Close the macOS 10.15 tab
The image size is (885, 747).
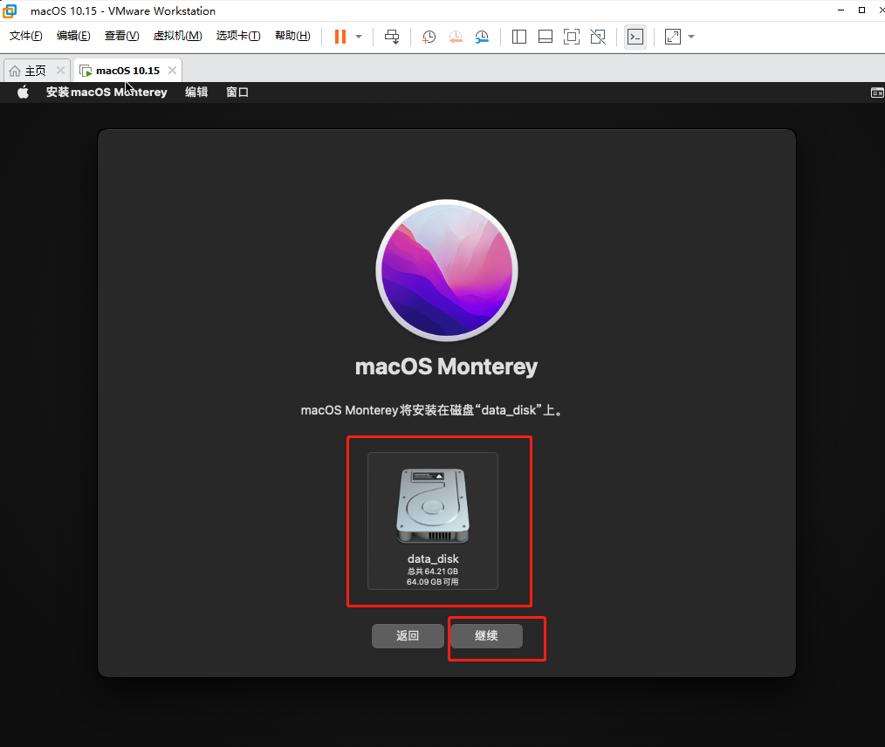pyautogui.click(x=172, y=71)
